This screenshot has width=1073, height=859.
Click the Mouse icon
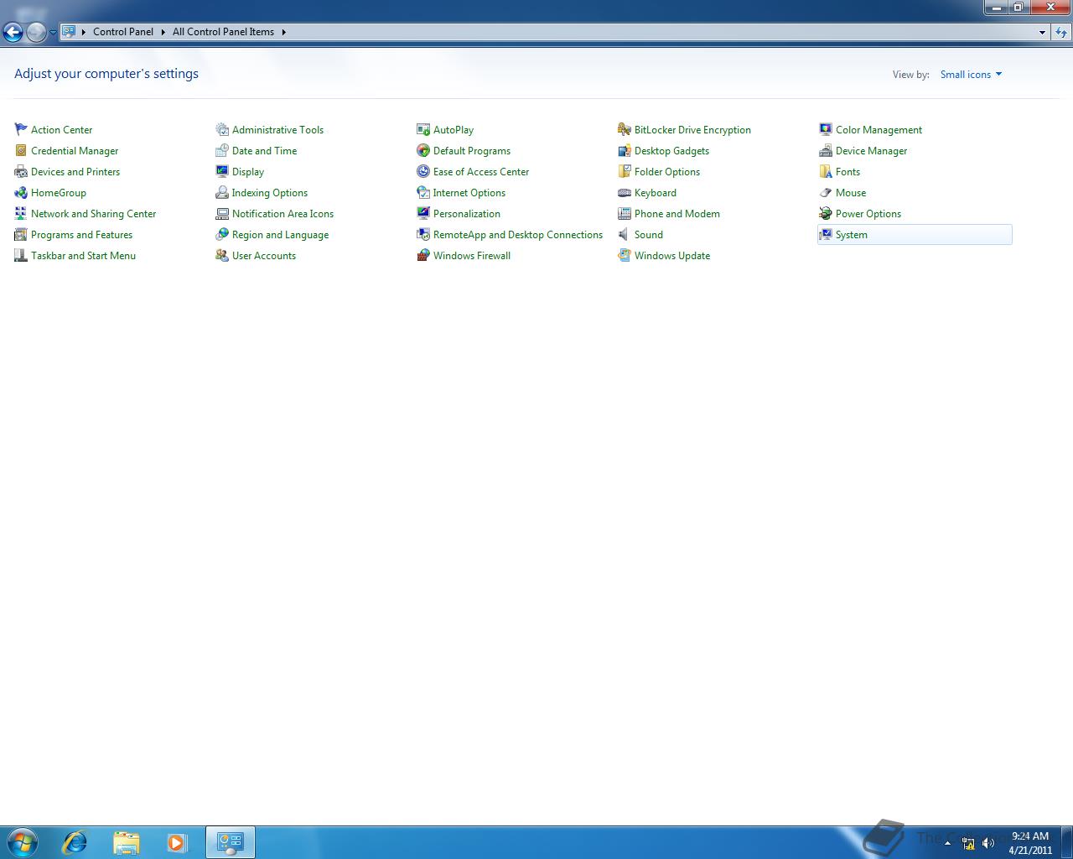point(826,192)
